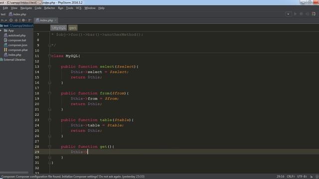Image resolution: width=319 pixels, height=179 pixels.
Task: Click the index.php breadcrumb in navigation bar
Action: 17,14
